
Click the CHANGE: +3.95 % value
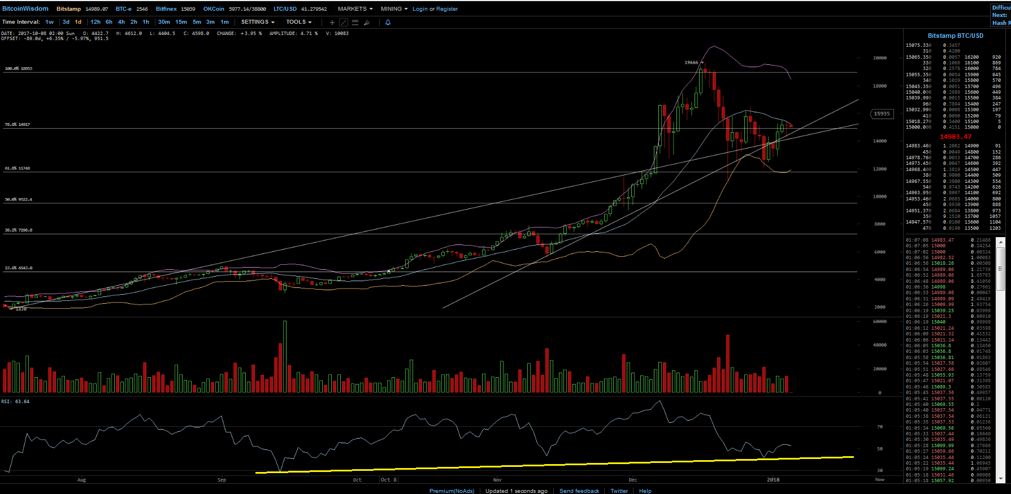click(x=239, y=33)
